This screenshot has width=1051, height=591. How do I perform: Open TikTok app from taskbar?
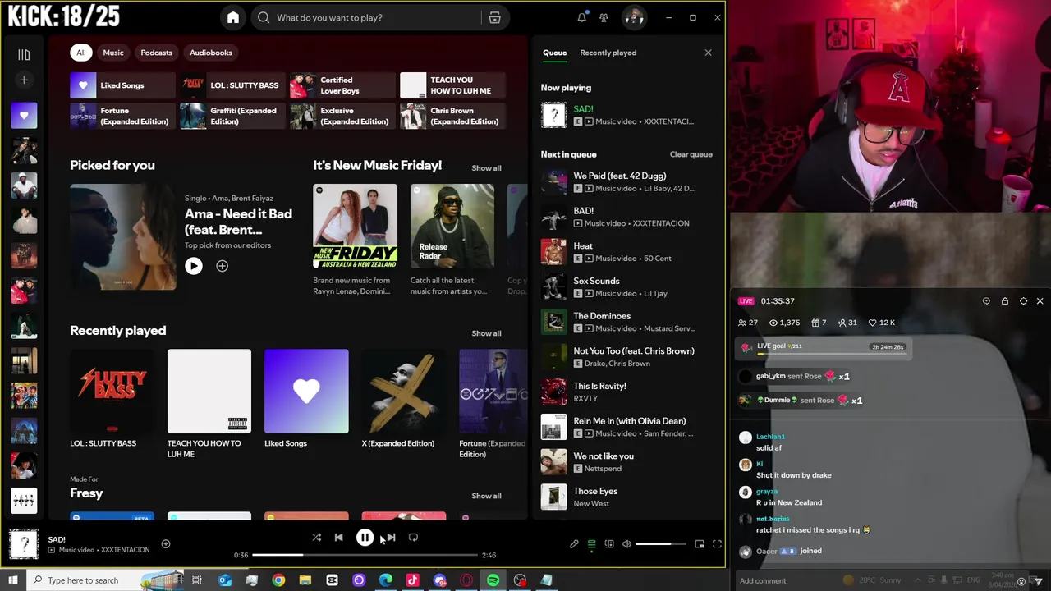tap(412, 580)
